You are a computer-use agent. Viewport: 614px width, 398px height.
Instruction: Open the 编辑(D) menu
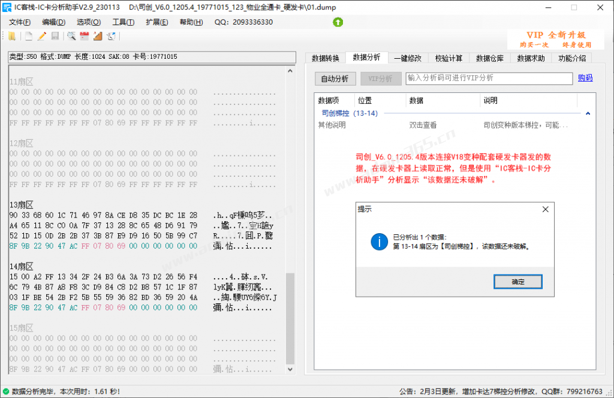pyautogui.click(x=53, y=22)
